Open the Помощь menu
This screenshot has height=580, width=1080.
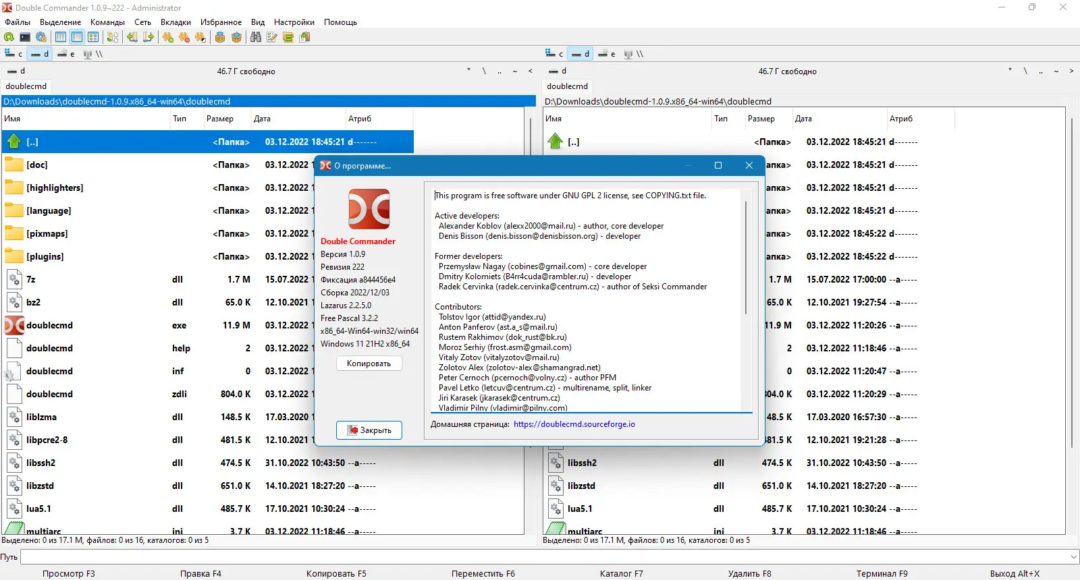click(340, 22)
